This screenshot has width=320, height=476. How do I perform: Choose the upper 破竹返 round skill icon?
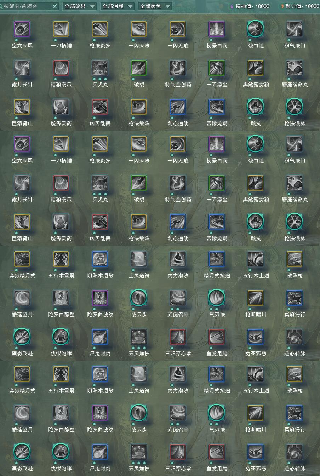[x=256, y=29]
